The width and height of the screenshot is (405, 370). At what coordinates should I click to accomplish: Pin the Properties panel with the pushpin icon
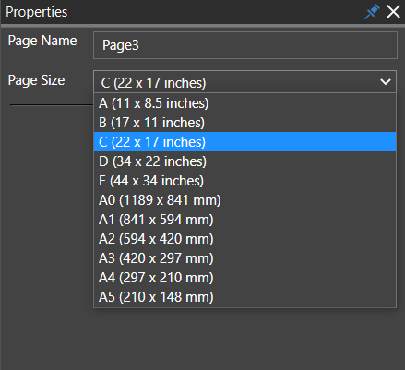(x=372, y=12)
